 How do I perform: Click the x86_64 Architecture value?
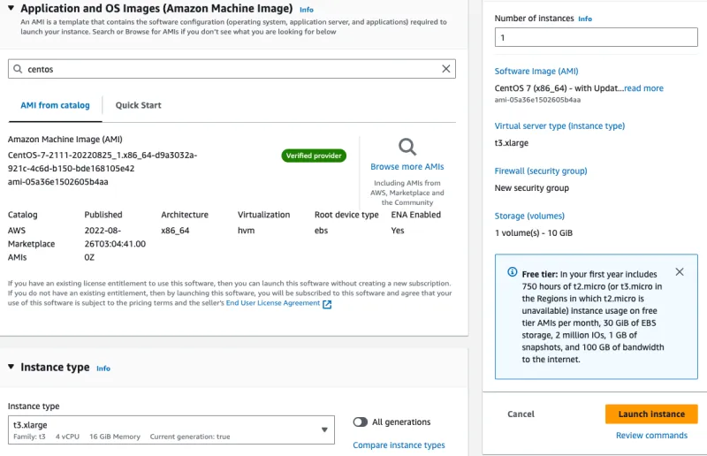coord(175,231)
